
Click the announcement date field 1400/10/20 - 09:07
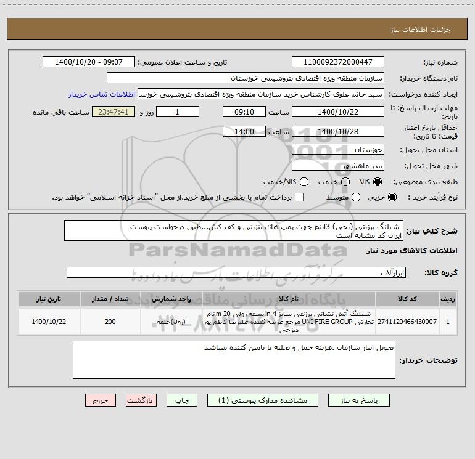tap(89, 62)
